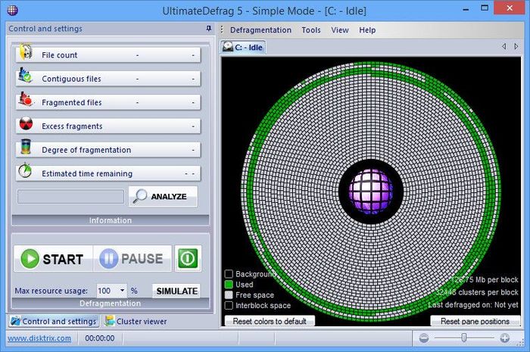Viewport: 530px width, 352px height.
Task: Click the 'Last defragged on: Not yet' text
Action: click(x=473, y=305)
